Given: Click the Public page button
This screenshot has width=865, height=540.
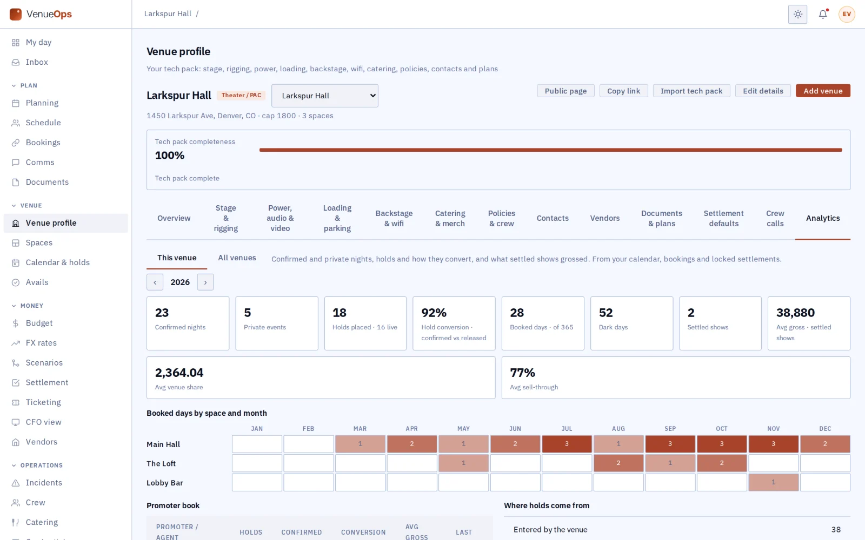Looking at the screenshot, I should tap(565, 91).
